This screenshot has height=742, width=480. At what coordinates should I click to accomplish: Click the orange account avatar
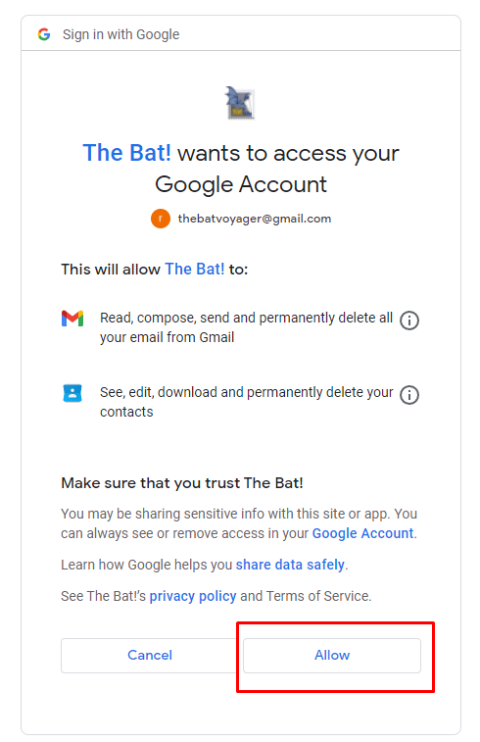pyautogui.click(x=161, y=219)
